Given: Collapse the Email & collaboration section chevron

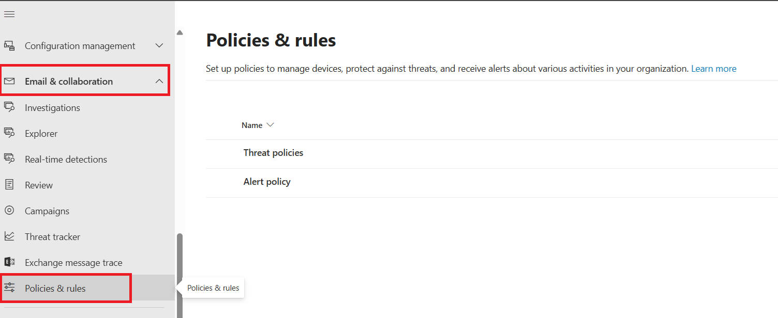Looking at the screenshot, I should [x=159, y=81].
